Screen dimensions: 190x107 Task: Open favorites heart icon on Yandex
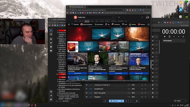142,17
